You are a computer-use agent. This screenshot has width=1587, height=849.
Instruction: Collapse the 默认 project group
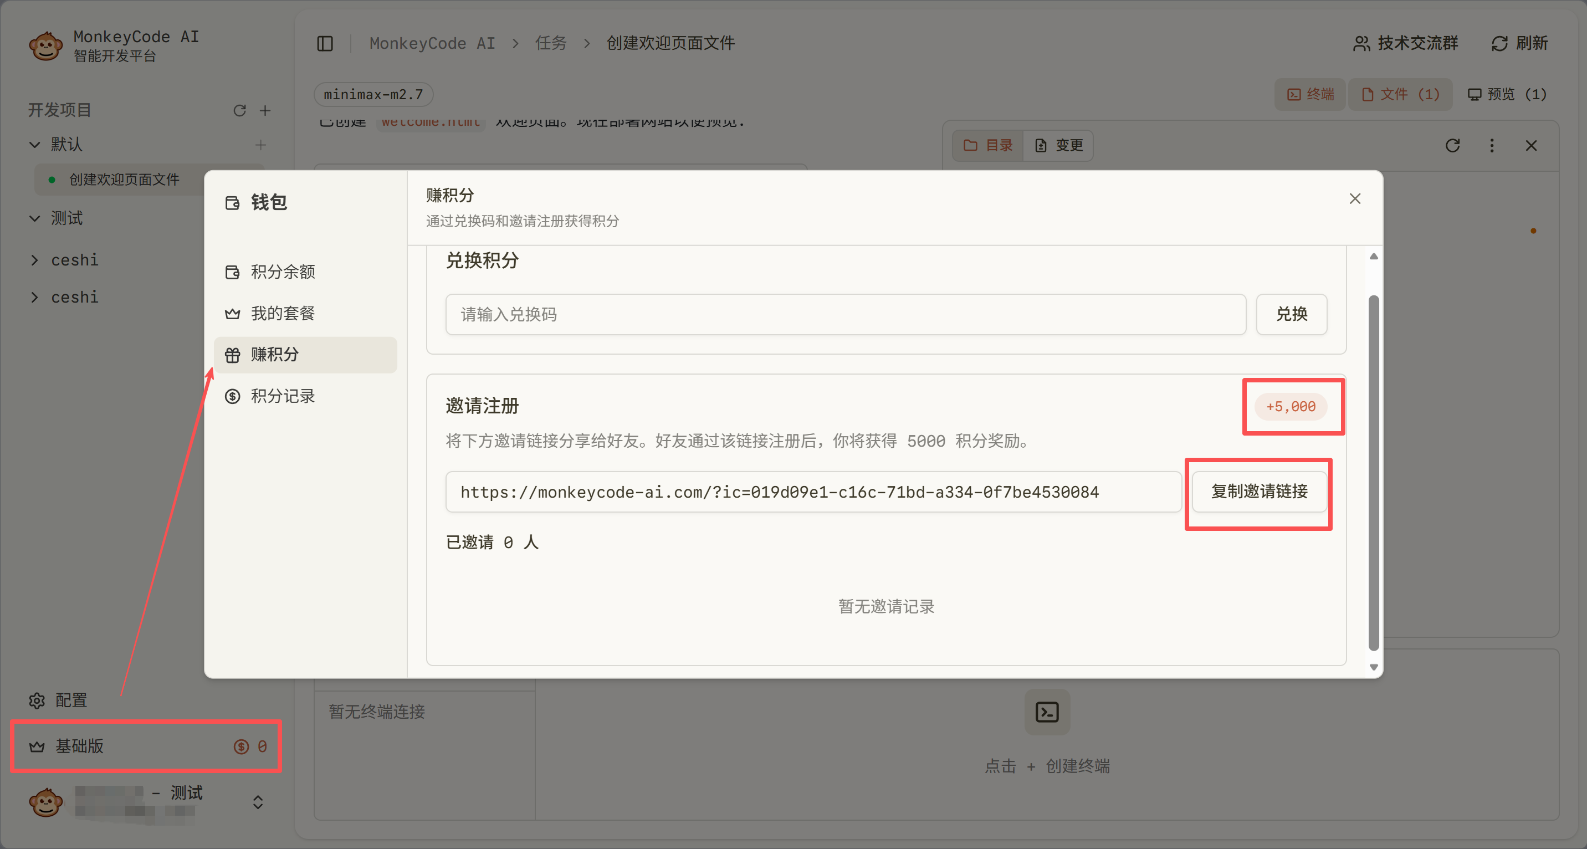point(35,145)
